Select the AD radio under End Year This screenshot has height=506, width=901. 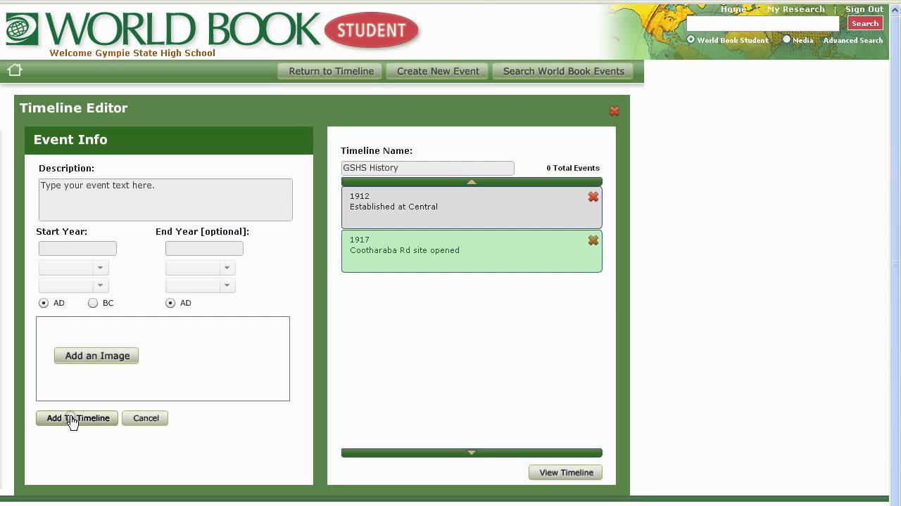coord(170,303)
